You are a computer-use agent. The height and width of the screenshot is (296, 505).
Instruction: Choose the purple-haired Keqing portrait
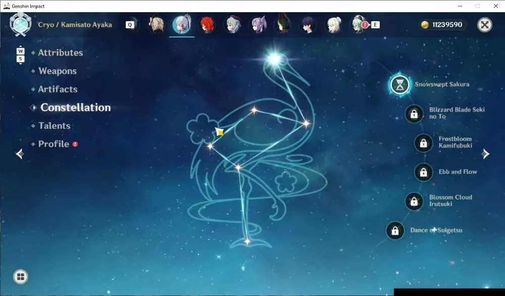coord(259,25)
